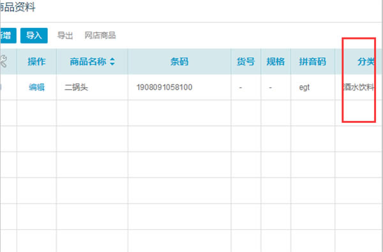Click the egt pinyin code cell
The height and width of the screenshot is (252, 383).
pyautogui.click(x=313, y=87)
